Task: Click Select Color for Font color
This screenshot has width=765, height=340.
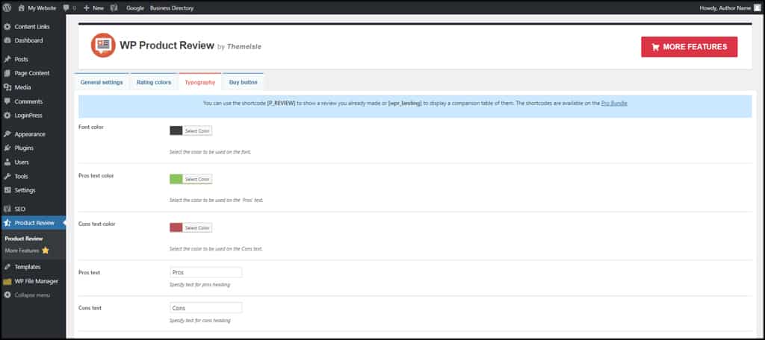Action: pyautogui.click(x=197, y=131)
